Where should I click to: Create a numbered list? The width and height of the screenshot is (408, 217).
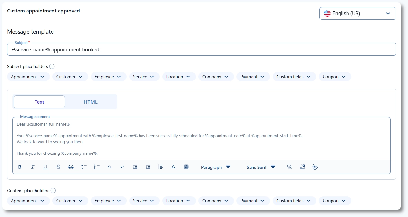tap(97, 167)
